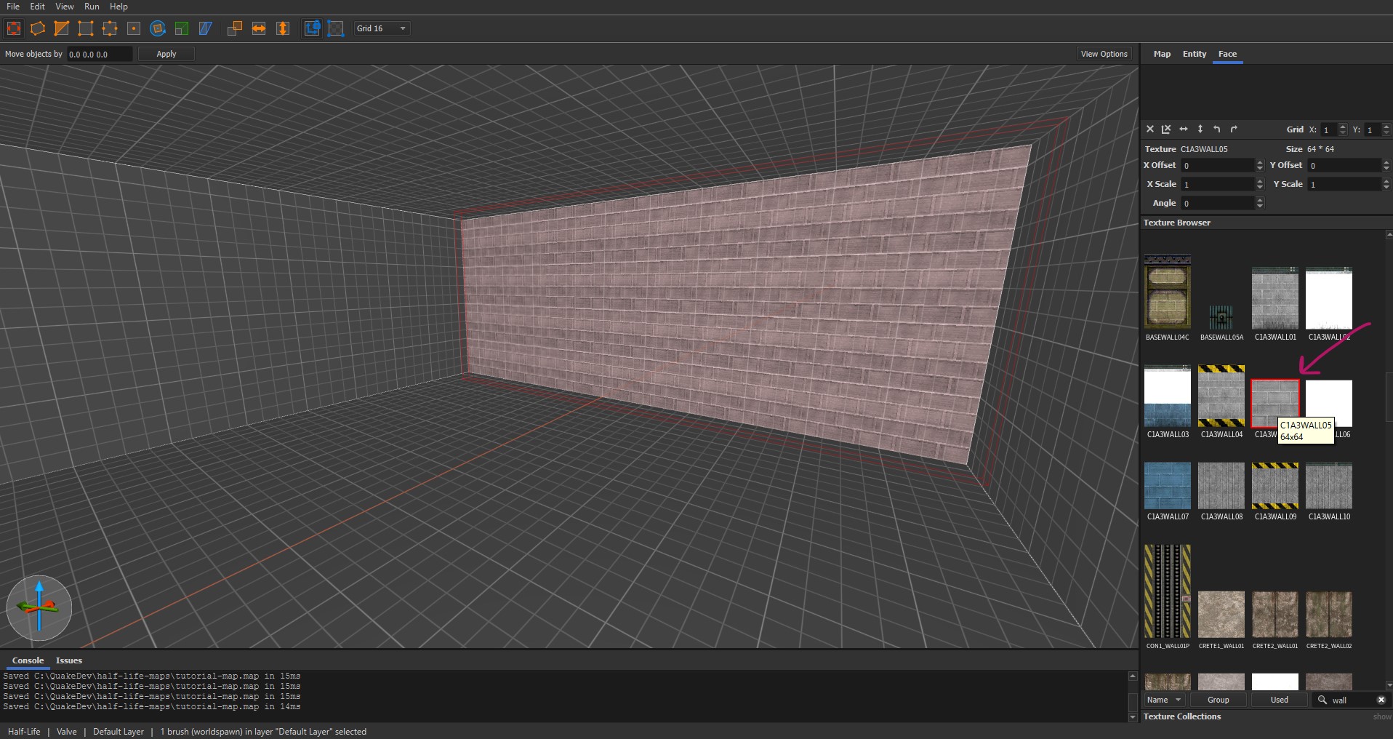The height and width of the screenshot is (739, 1393).
Task: Increment the UV Grid X stepper
Action: [x=1343, y=127]
